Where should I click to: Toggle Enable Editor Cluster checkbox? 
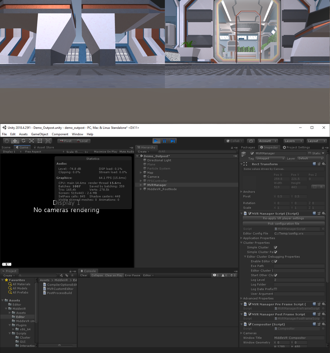tap(275, 261)
